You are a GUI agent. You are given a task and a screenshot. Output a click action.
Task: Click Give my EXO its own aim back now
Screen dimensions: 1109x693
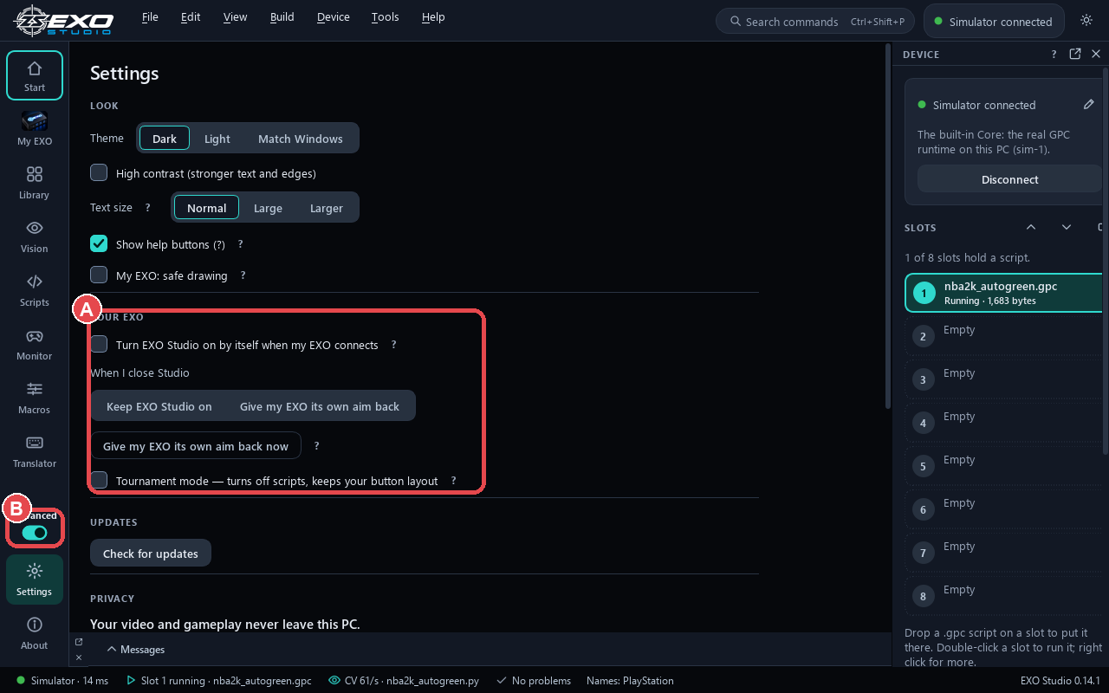[x=196, y=446]
